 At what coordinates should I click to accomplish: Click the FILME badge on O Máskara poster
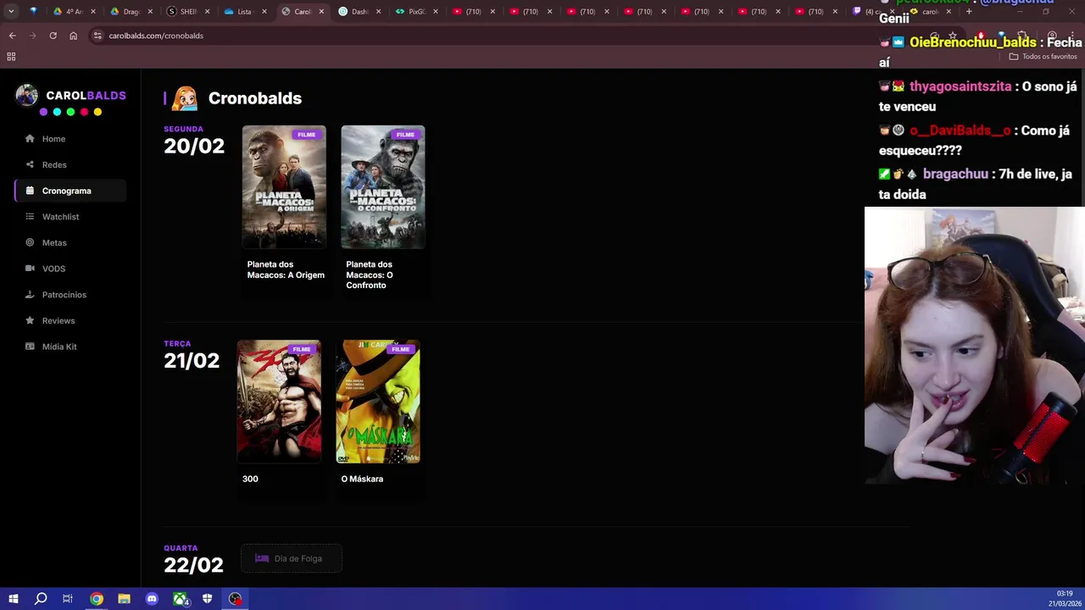click(400, 349)
